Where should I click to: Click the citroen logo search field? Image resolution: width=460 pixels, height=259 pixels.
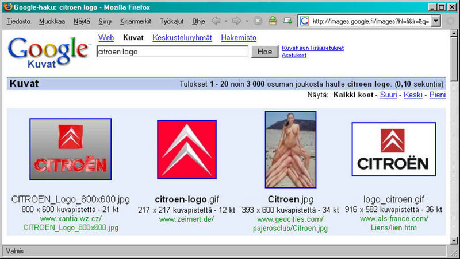pyautogui.click(x=172, y=52)
